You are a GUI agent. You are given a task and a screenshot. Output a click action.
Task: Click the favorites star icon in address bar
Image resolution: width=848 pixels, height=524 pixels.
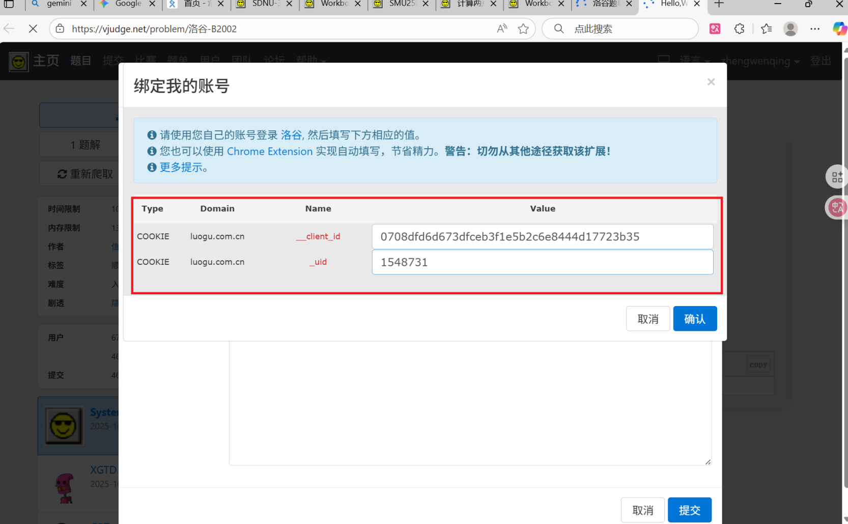coord(523,29)
